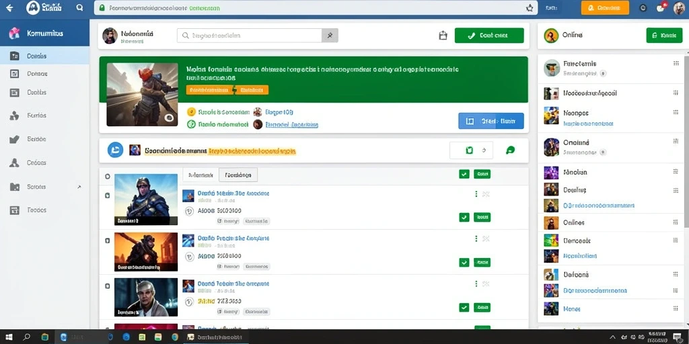The image size is (689, 344).
Task: Open the yellow-highlighted text in the announcement row
Action: tap(252, 151)
